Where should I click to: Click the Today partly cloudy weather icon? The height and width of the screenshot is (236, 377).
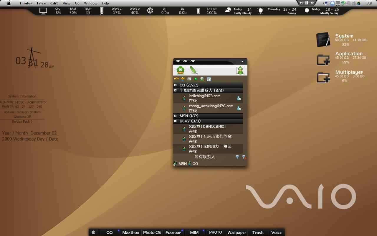coord(228,10)
